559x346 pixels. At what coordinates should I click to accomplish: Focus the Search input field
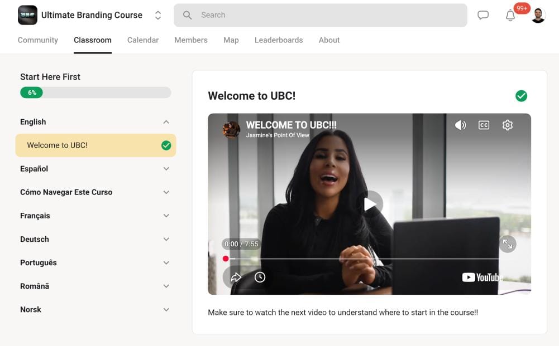coord(320,15)
